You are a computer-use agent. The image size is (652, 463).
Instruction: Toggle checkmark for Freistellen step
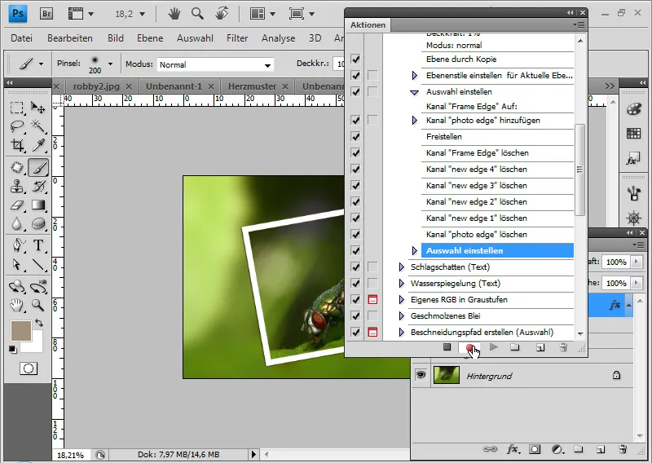pyautogui.click(x=355, y=136)
